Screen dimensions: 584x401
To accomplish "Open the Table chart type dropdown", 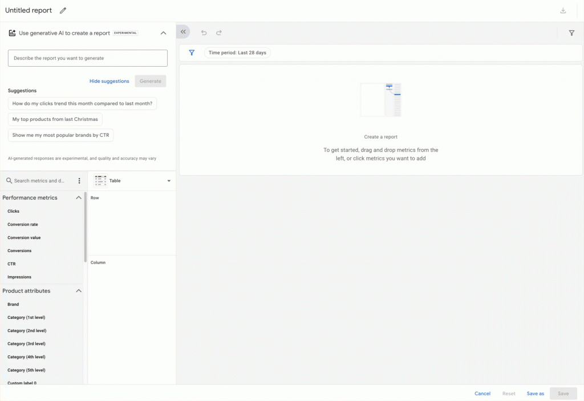I will [x=169, y=181].
